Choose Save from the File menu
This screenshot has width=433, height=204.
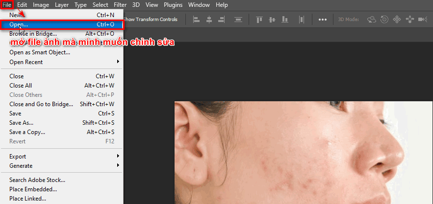(x=62, y=113)
